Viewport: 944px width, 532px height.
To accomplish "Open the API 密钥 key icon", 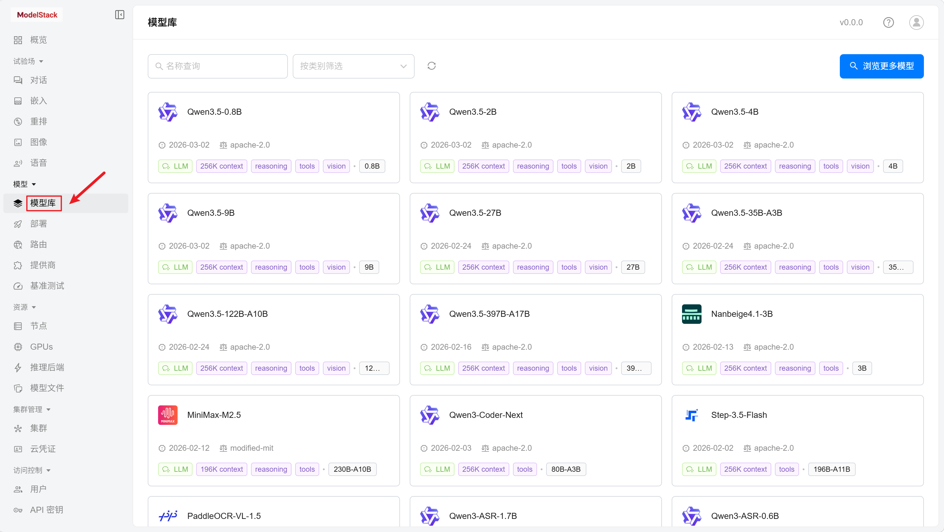I will (x=18, y=510).
